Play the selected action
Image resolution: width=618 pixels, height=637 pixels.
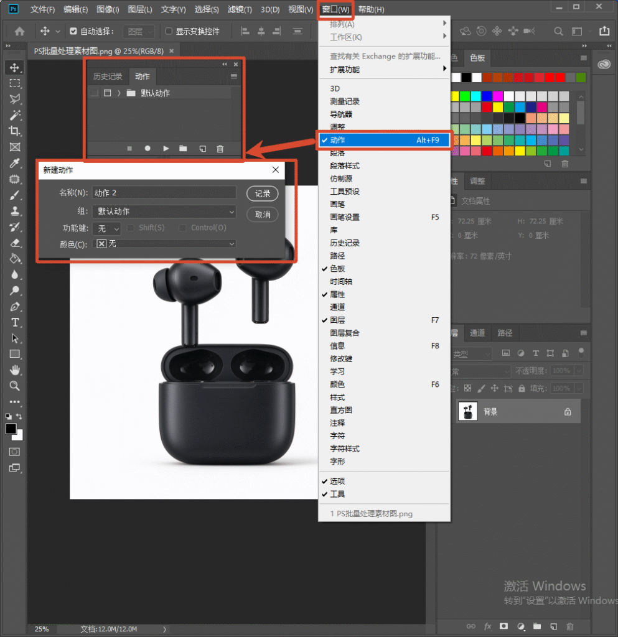click(x=166, y=149)
